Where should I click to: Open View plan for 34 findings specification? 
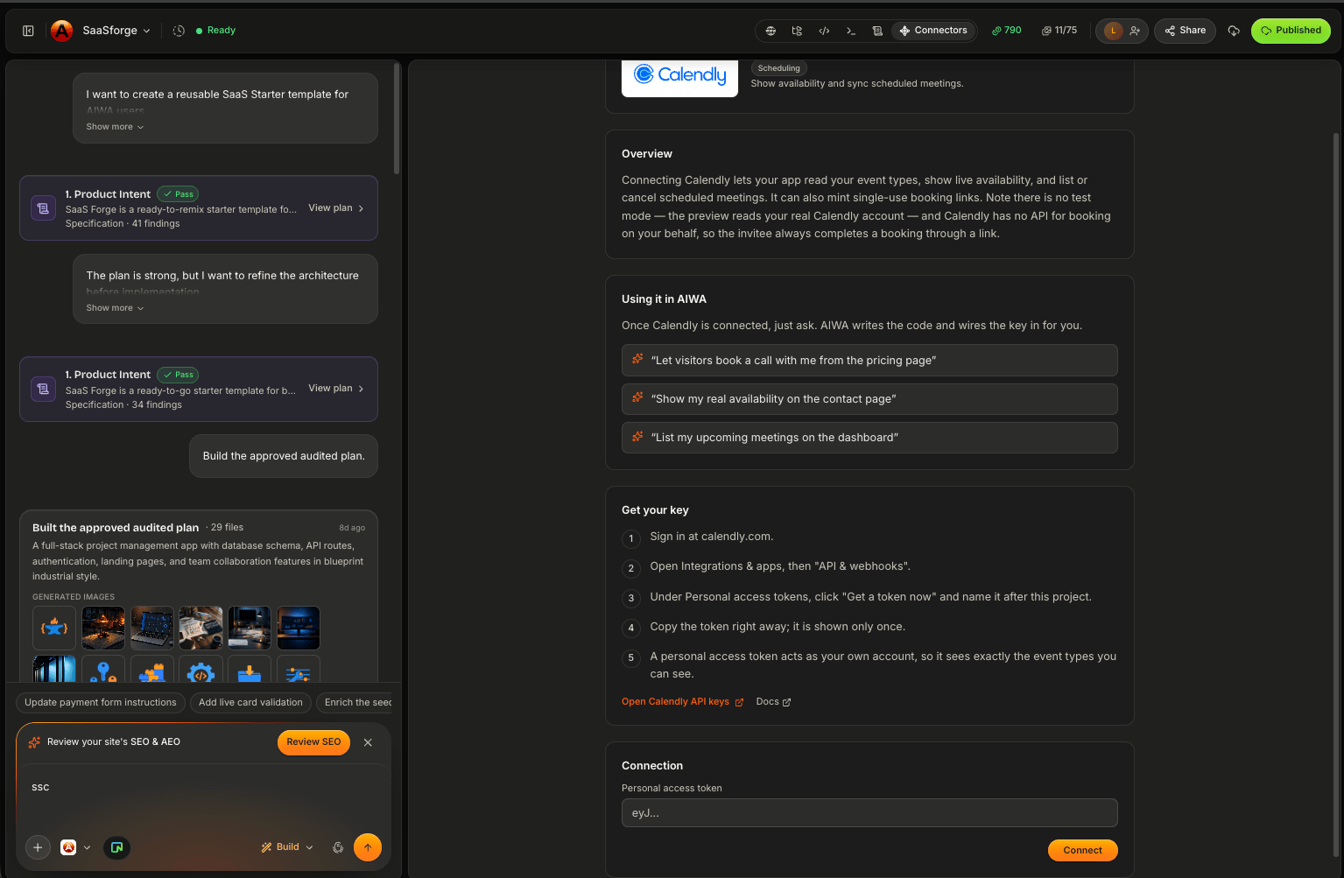tap(336, 389)
